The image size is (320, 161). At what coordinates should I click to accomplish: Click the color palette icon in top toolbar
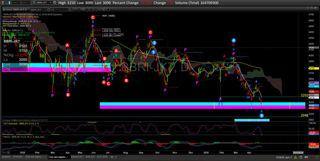[x=3, y=3]
